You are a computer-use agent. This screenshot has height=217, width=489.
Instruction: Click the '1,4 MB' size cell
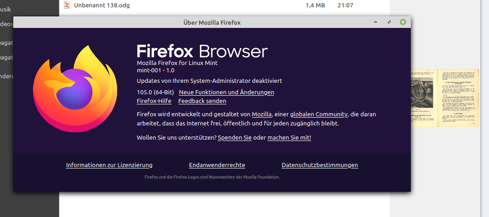pos(315,5)
